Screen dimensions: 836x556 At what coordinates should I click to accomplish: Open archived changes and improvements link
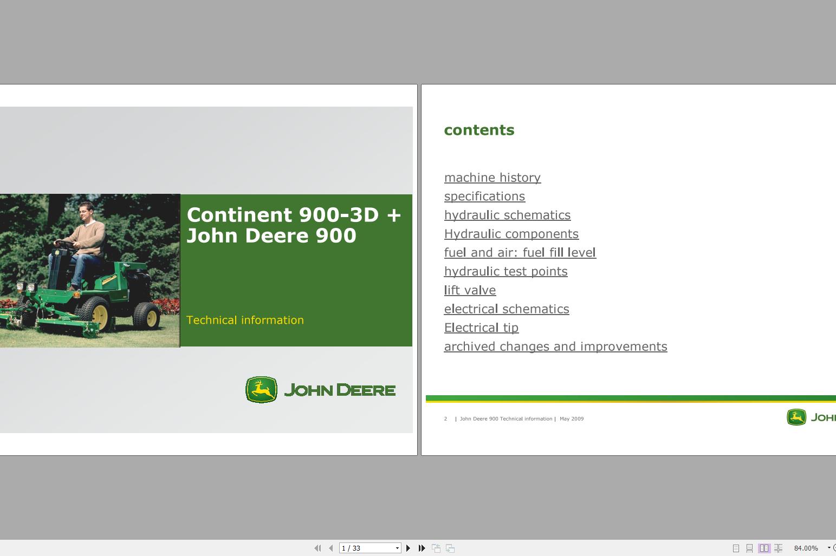coord(556,346)
